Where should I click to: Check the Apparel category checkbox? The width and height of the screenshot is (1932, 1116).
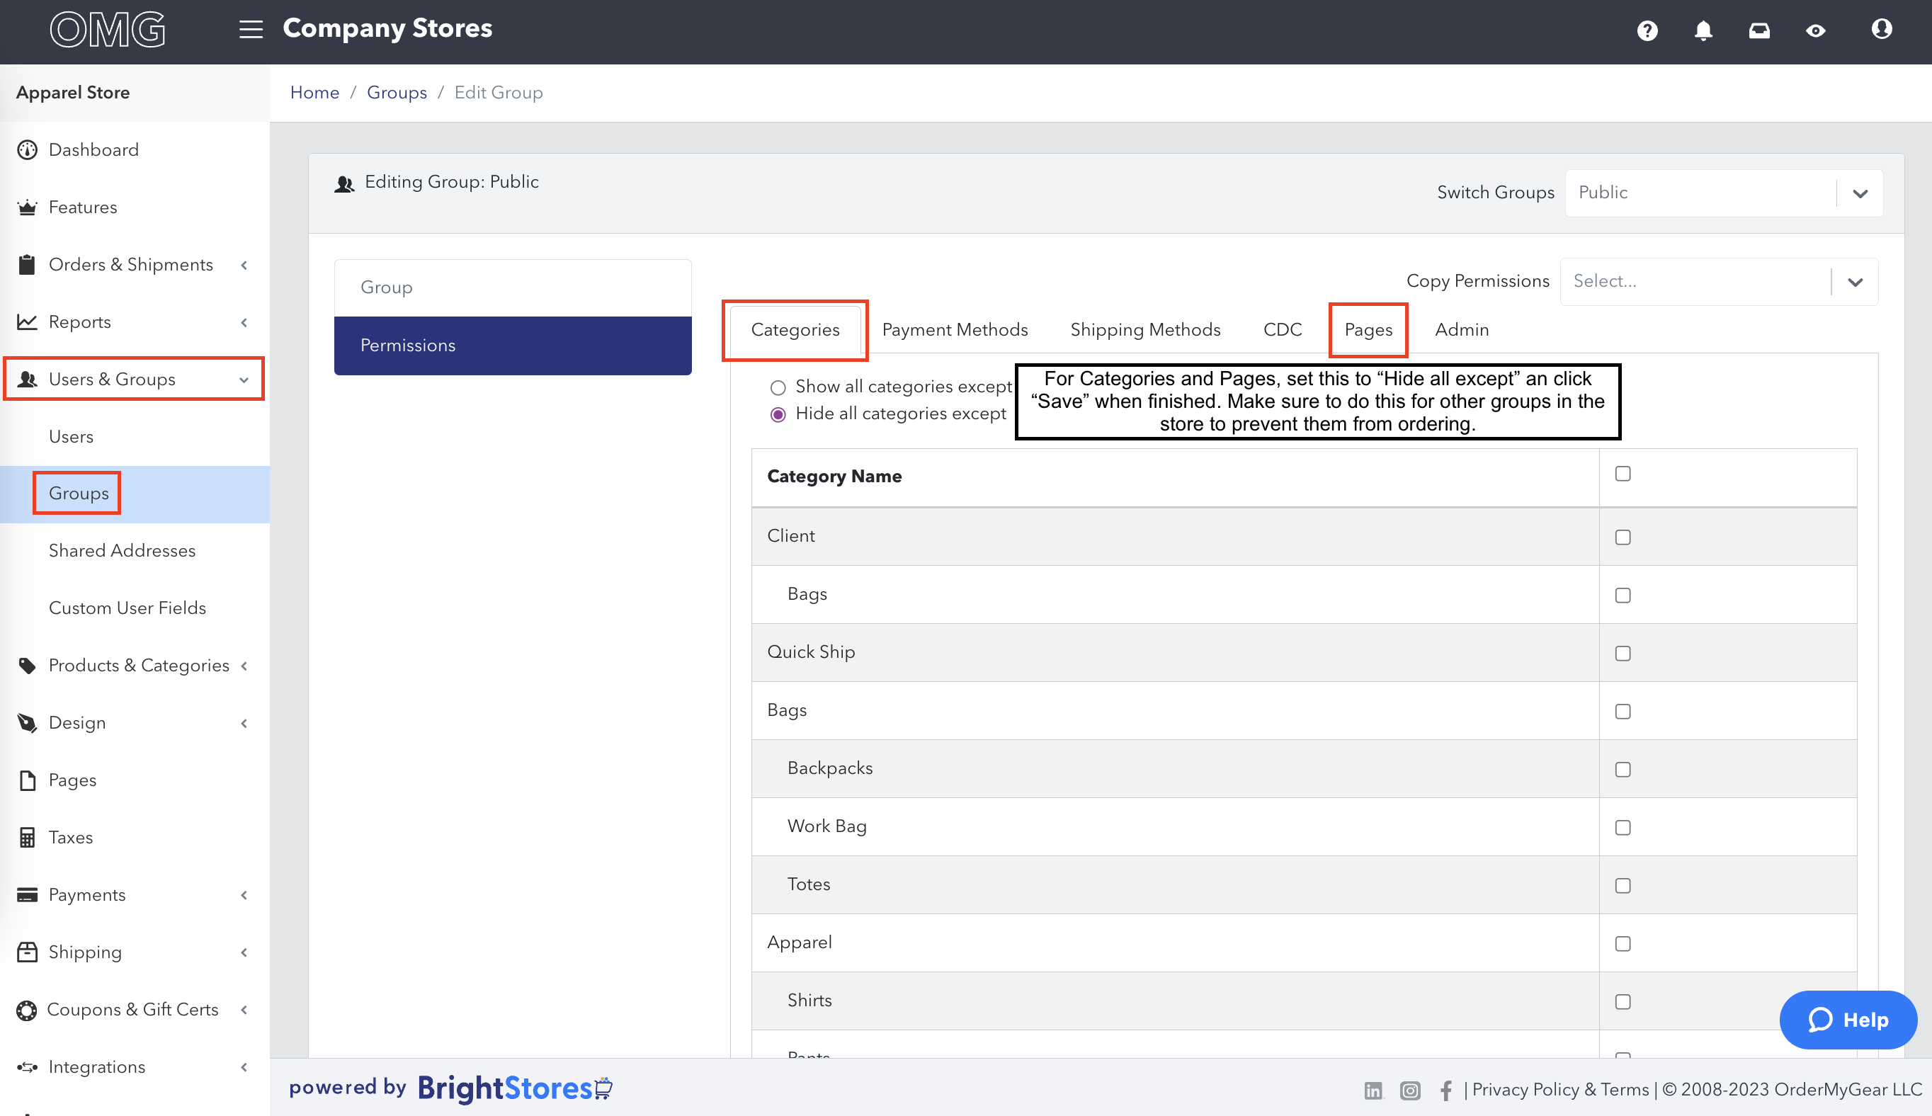[x=1623, y=943]
